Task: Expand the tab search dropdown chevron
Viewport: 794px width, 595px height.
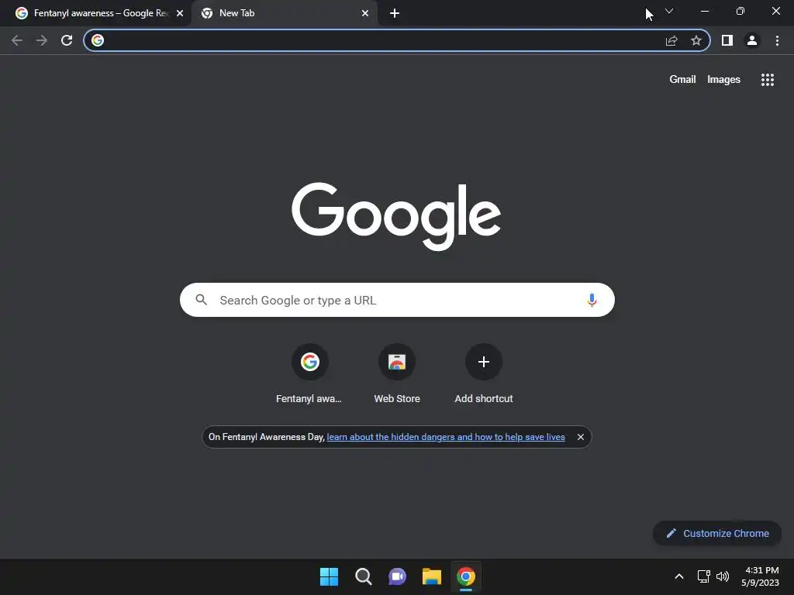Action: (669, 11)
